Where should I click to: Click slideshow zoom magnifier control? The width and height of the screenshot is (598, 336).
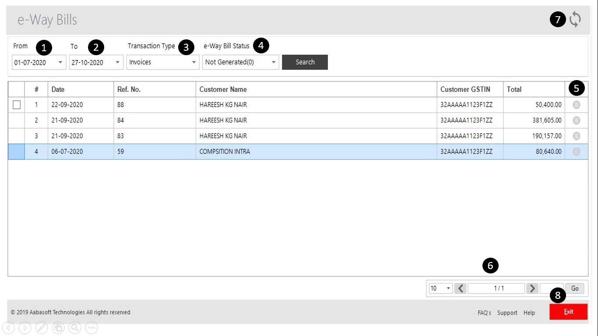[x=75, y=327]
